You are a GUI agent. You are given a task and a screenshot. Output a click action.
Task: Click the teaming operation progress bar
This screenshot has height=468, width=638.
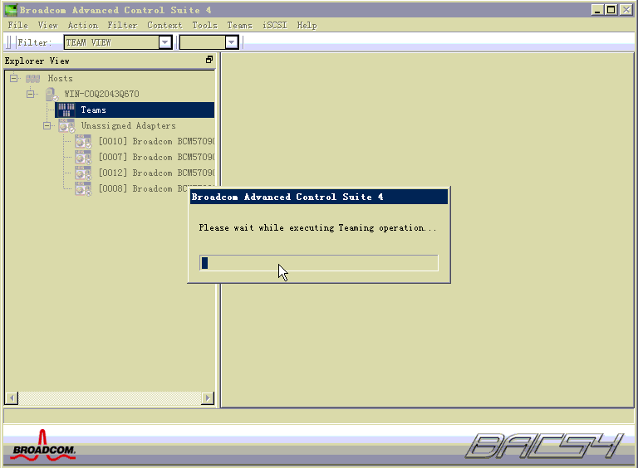319,263
